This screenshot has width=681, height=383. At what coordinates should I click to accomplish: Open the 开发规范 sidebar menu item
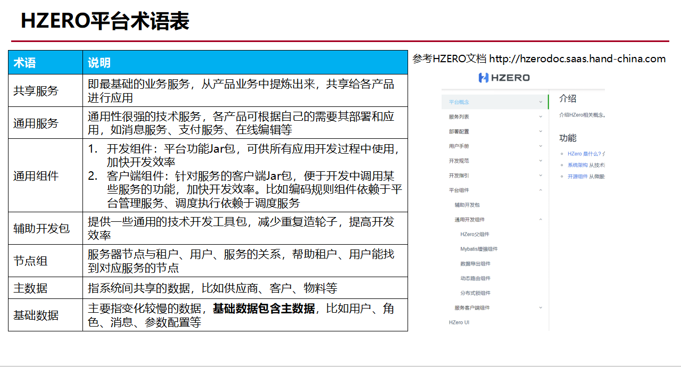pos(459,161)
